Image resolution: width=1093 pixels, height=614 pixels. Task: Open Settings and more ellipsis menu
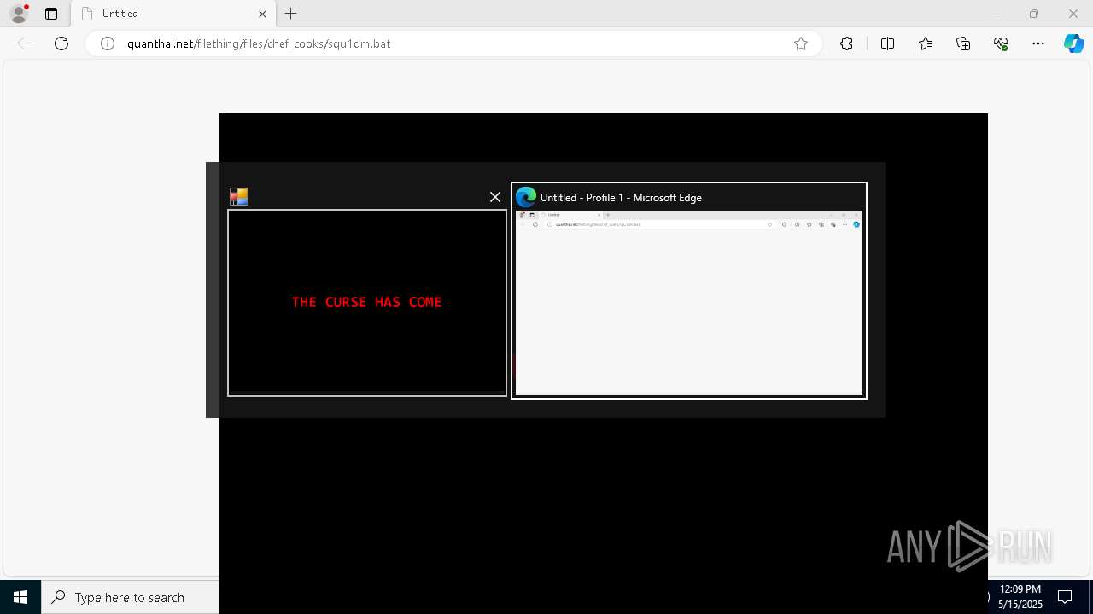(x=1038, y=43)
